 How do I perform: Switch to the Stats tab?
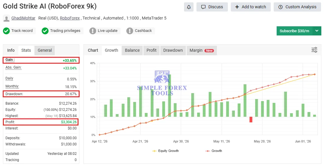[26, 50]
